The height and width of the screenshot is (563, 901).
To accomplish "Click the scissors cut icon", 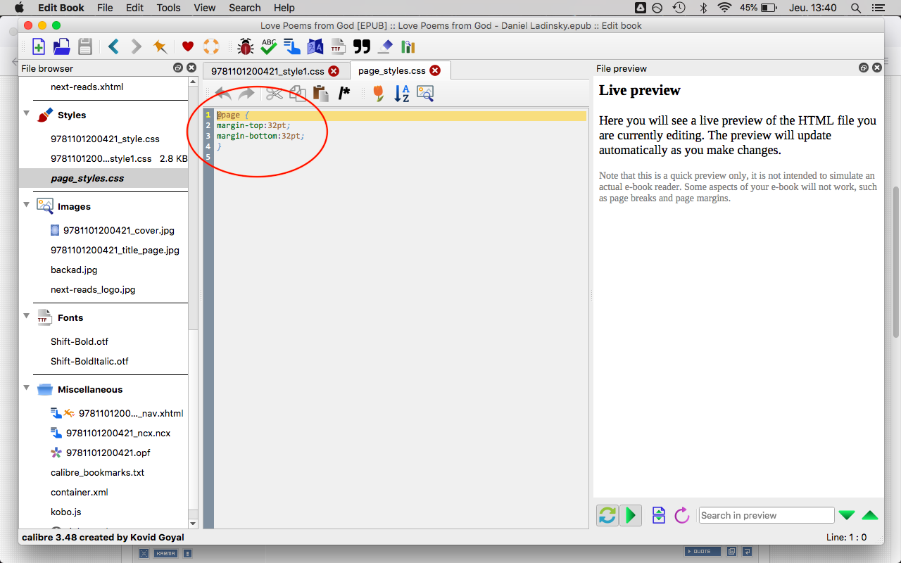I will coord(275,93).
